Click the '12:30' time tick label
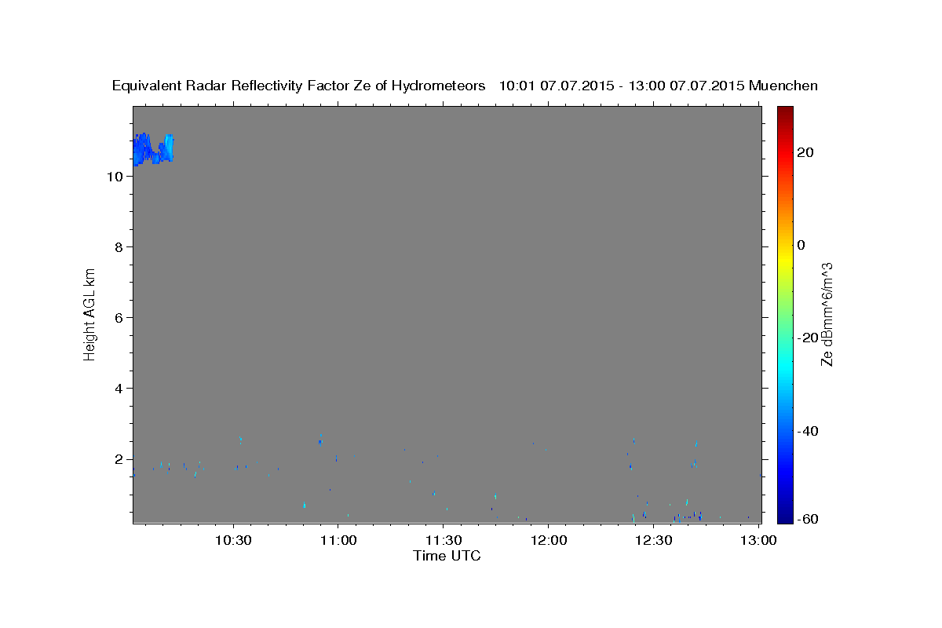 click(654, 540)
